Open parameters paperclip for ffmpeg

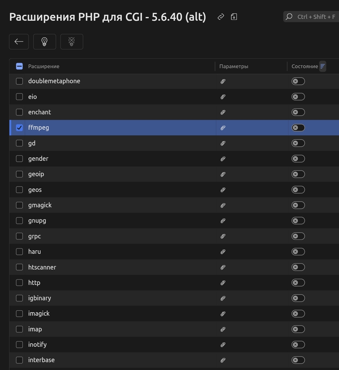pyautogui.click(x=223, y=128)
